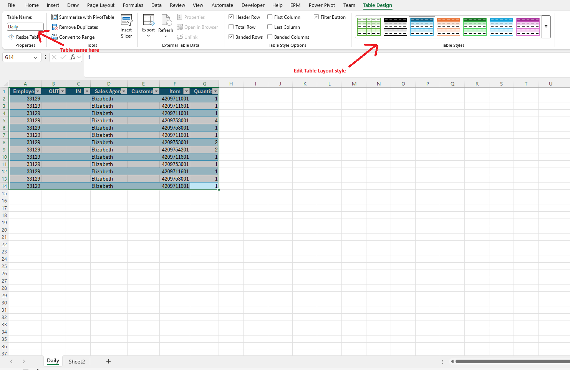The image size is (570, 370).
Task: Switch to the Home ribbon tab
Action: tap(32, 5)
